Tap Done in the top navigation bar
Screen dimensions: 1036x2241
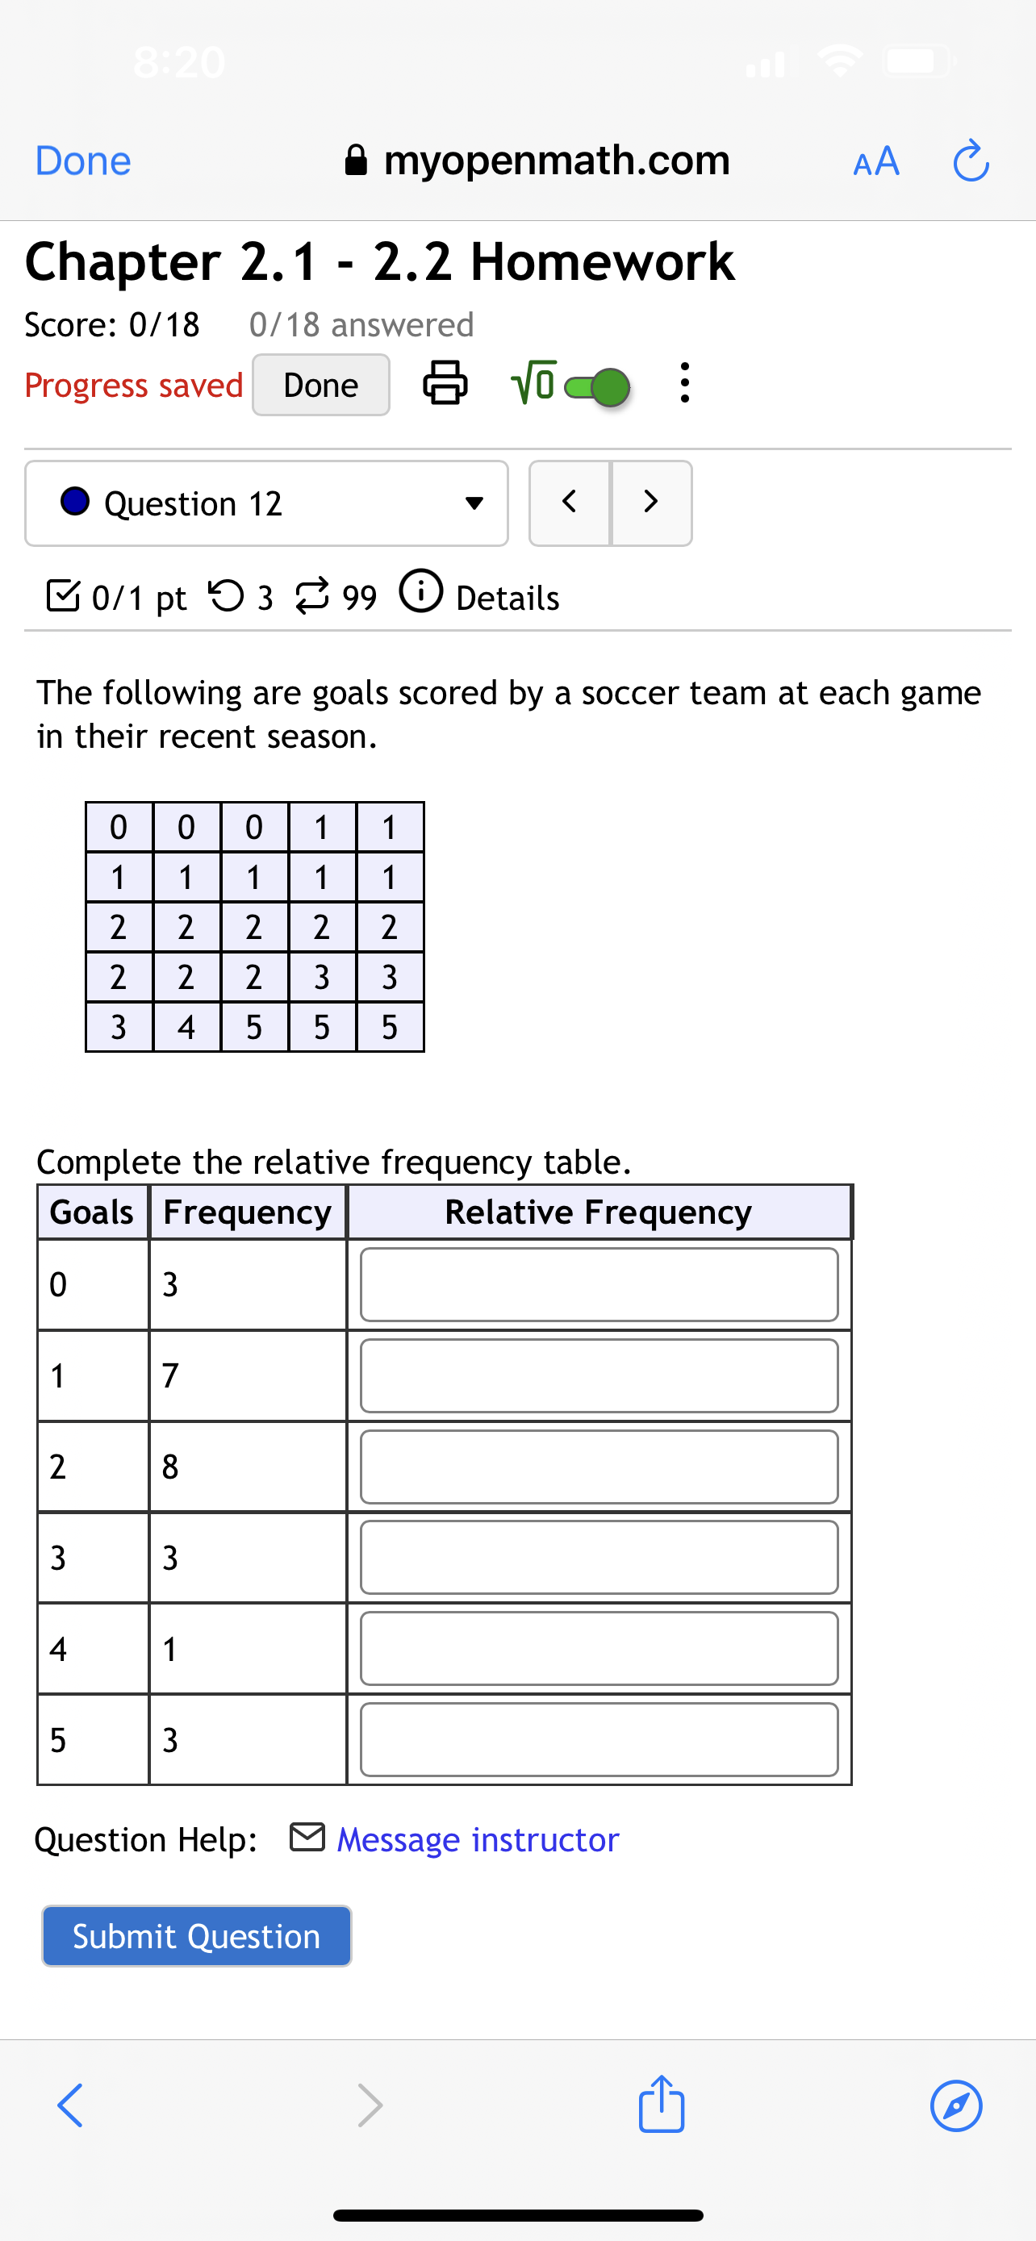click(x=81, y=160)
